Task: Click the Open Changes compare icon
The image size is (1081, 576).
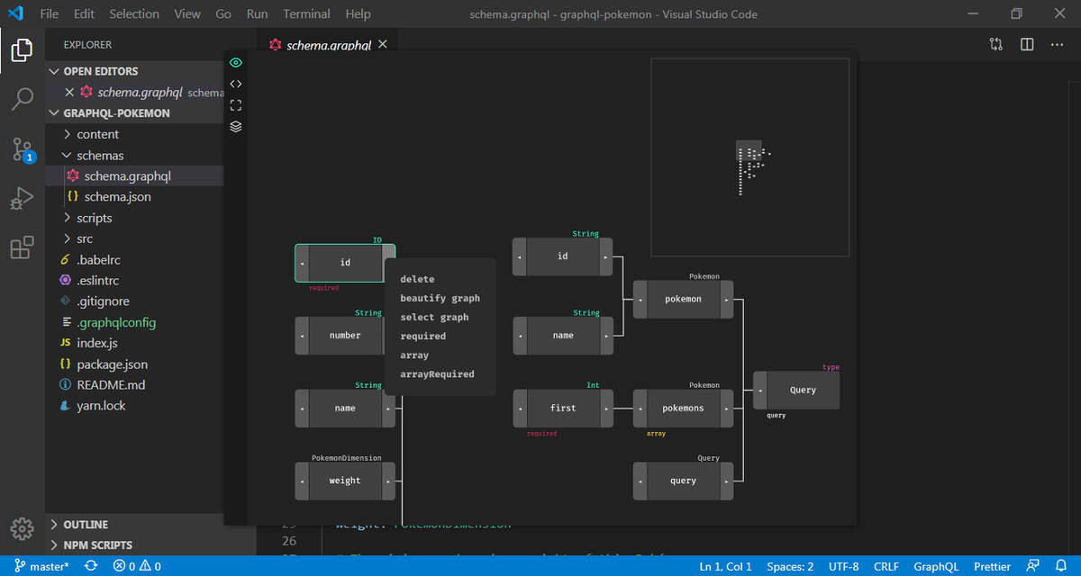Action: click(995, 44)
